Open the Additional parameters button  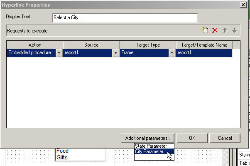click(x=147, y=138)
